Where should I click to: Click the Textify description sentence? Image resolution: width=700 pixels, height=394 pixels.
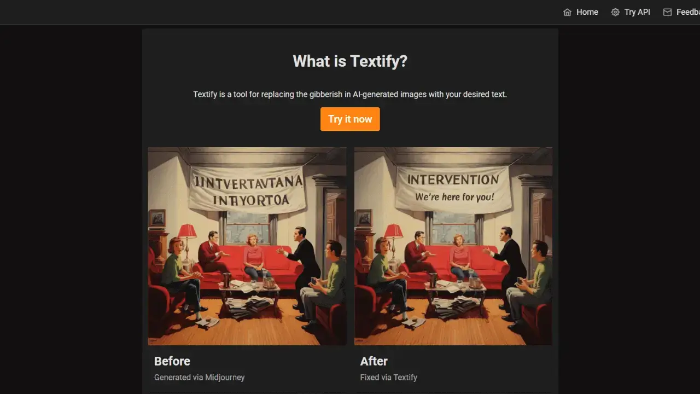(x=350, y=94)
